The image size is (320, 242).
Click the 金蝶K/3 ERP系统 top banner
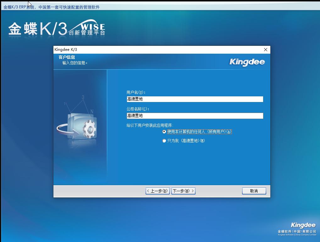(51, 7)
